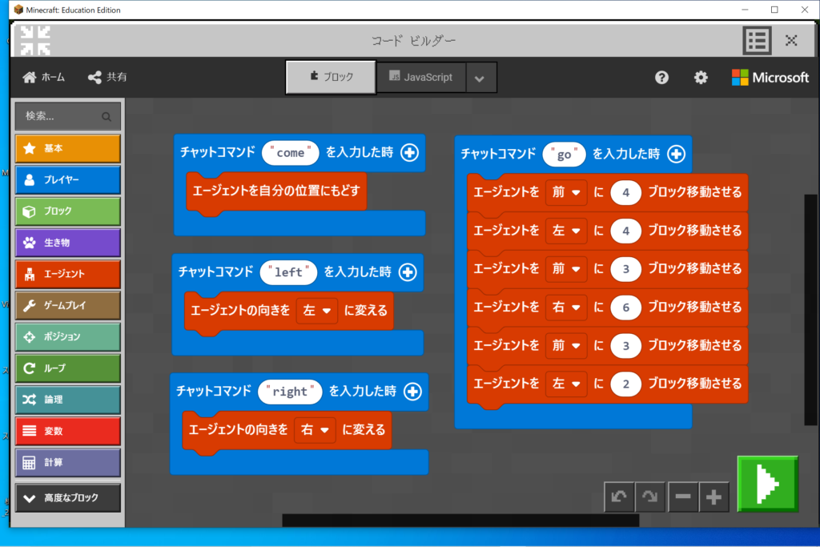Click the undo arrow icon
Image resolution: width=820 pixels, height=547 pixels.
(x=619, y=497)
